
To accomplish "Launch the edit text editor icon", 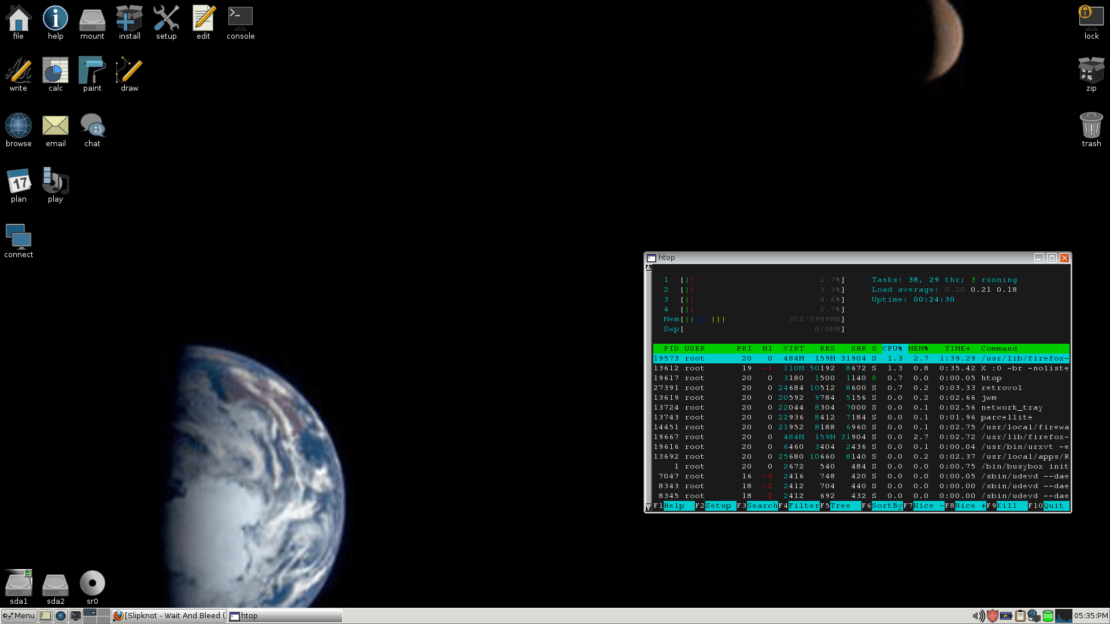I will 203,23.
